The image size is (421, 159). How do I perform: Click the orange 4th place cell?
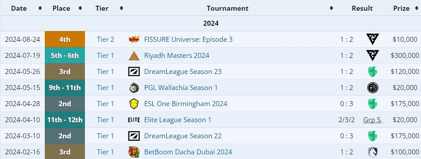pos(65,39)
